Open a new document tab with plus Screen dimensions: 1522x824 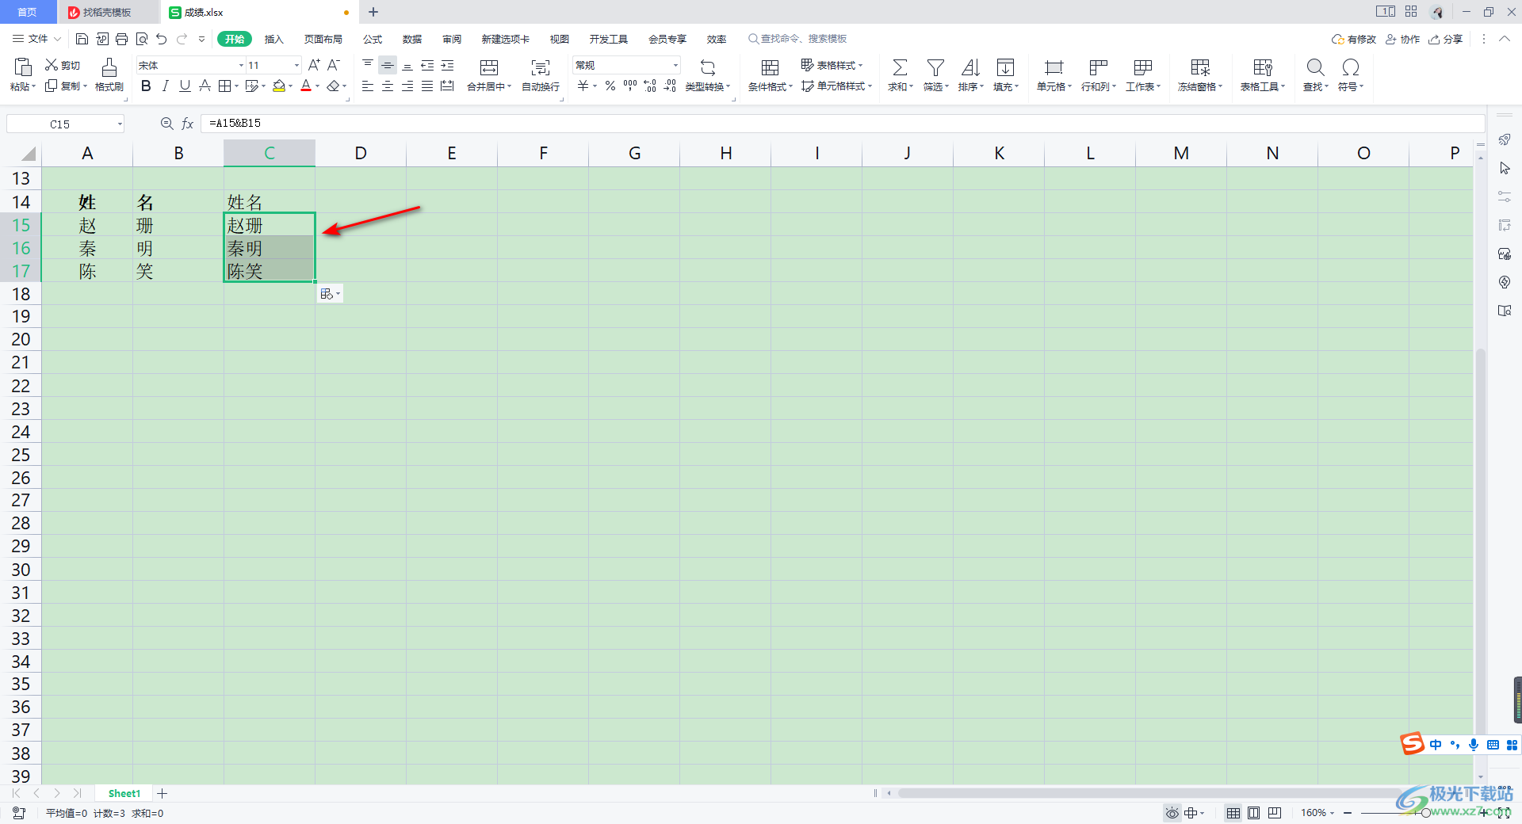click(x=373, y=12)
